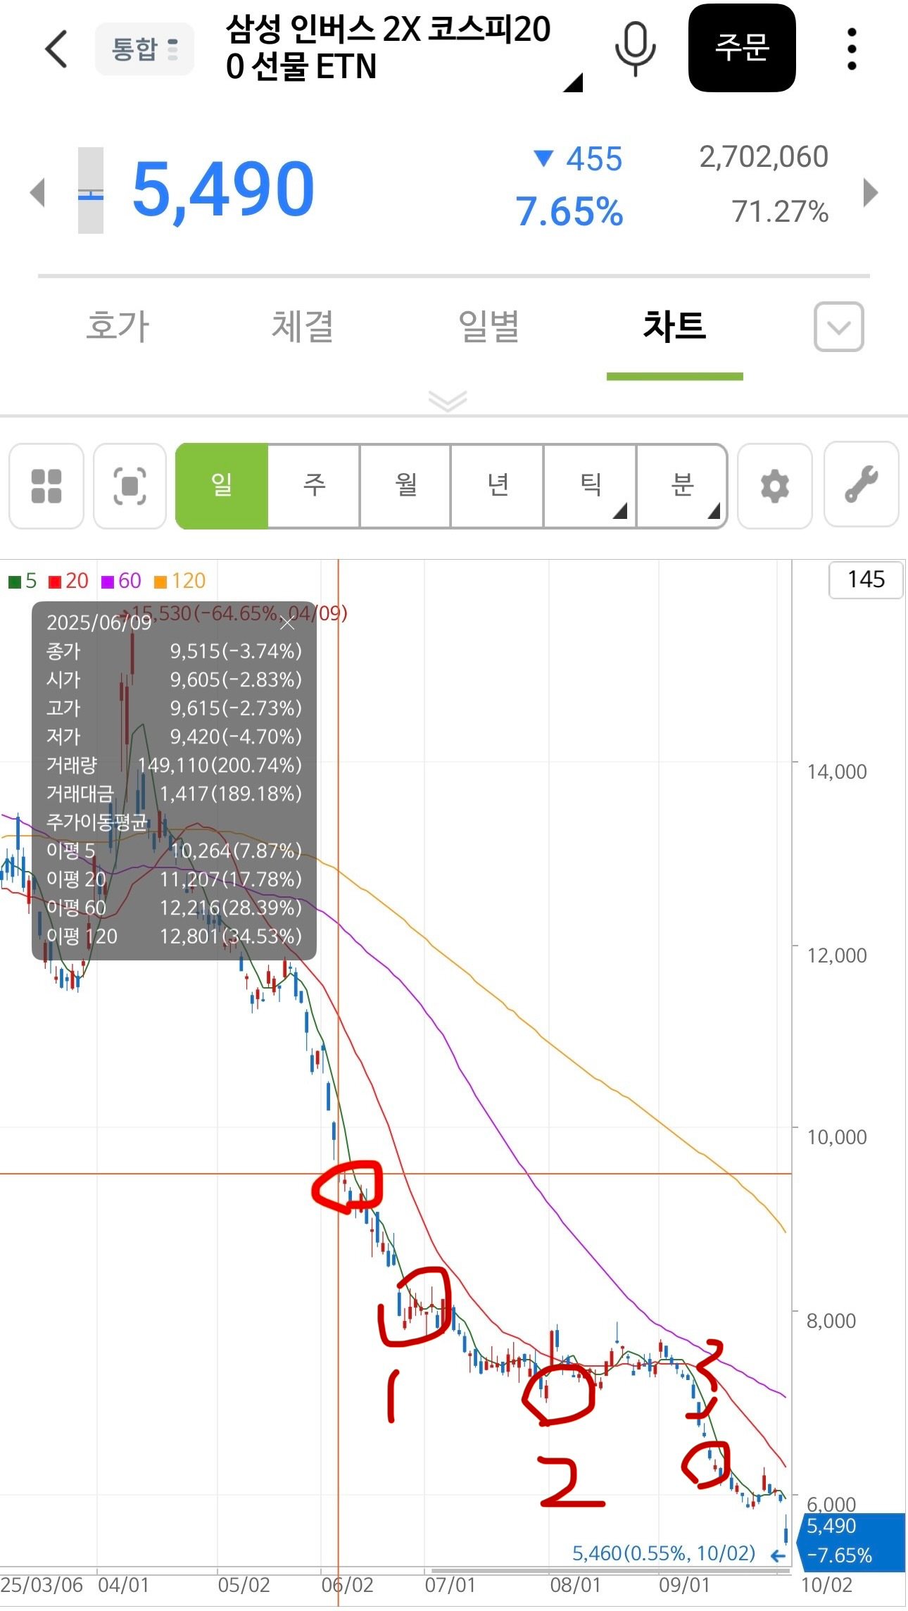The image size is (908, 1611).
Task: Open the three-dot more options menu
Action: point(852,49)
